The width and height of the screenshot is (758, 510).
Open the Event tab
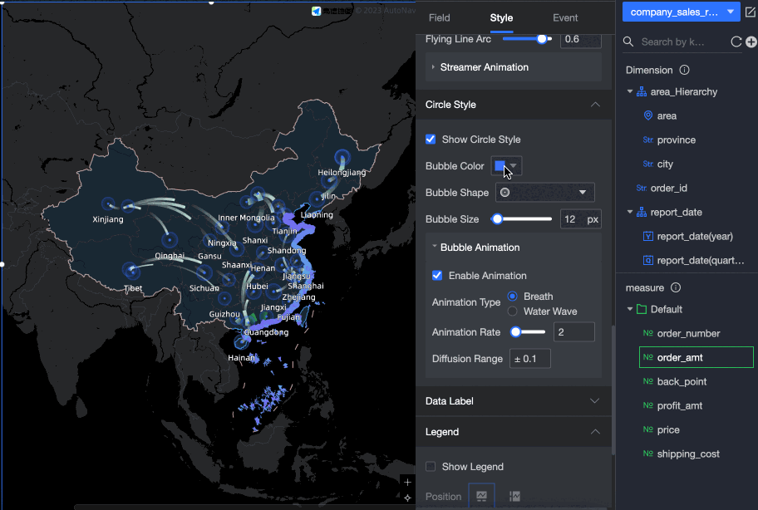[565, 18]
